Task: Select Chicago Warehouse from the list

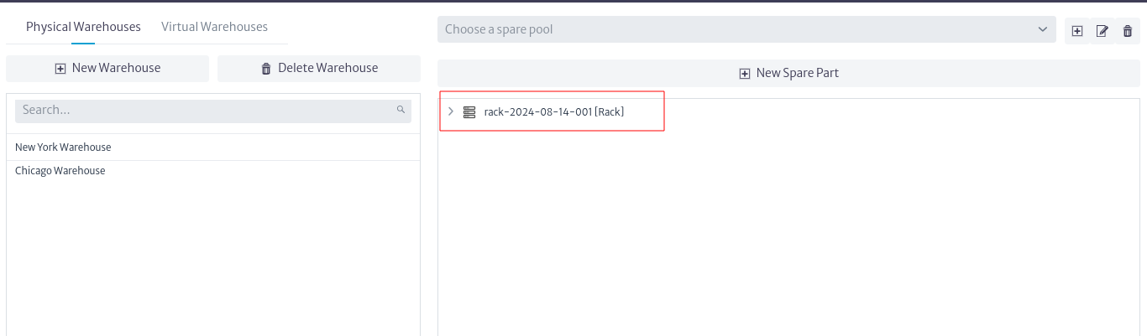Action: coord(213,171)
